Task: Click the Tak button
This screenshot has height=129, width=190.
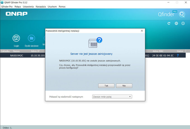Action: pyautogui.click(x=106, y=86)
